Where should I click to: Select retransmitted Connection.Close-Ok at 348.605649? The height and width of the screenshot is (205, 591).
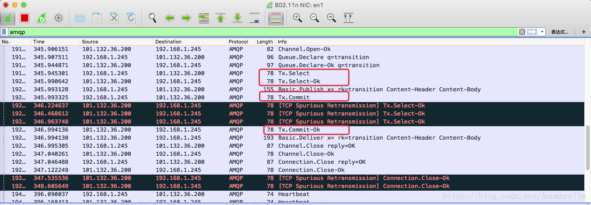coord(292,186)
